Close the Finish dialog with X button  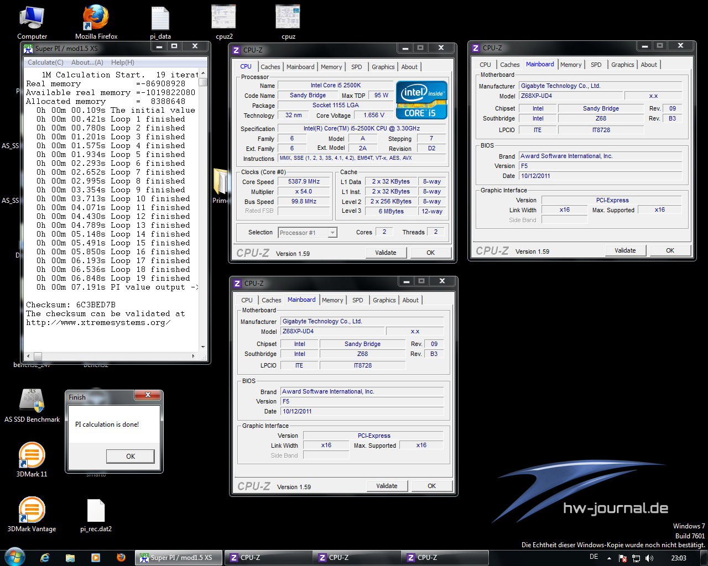(148, 395)
